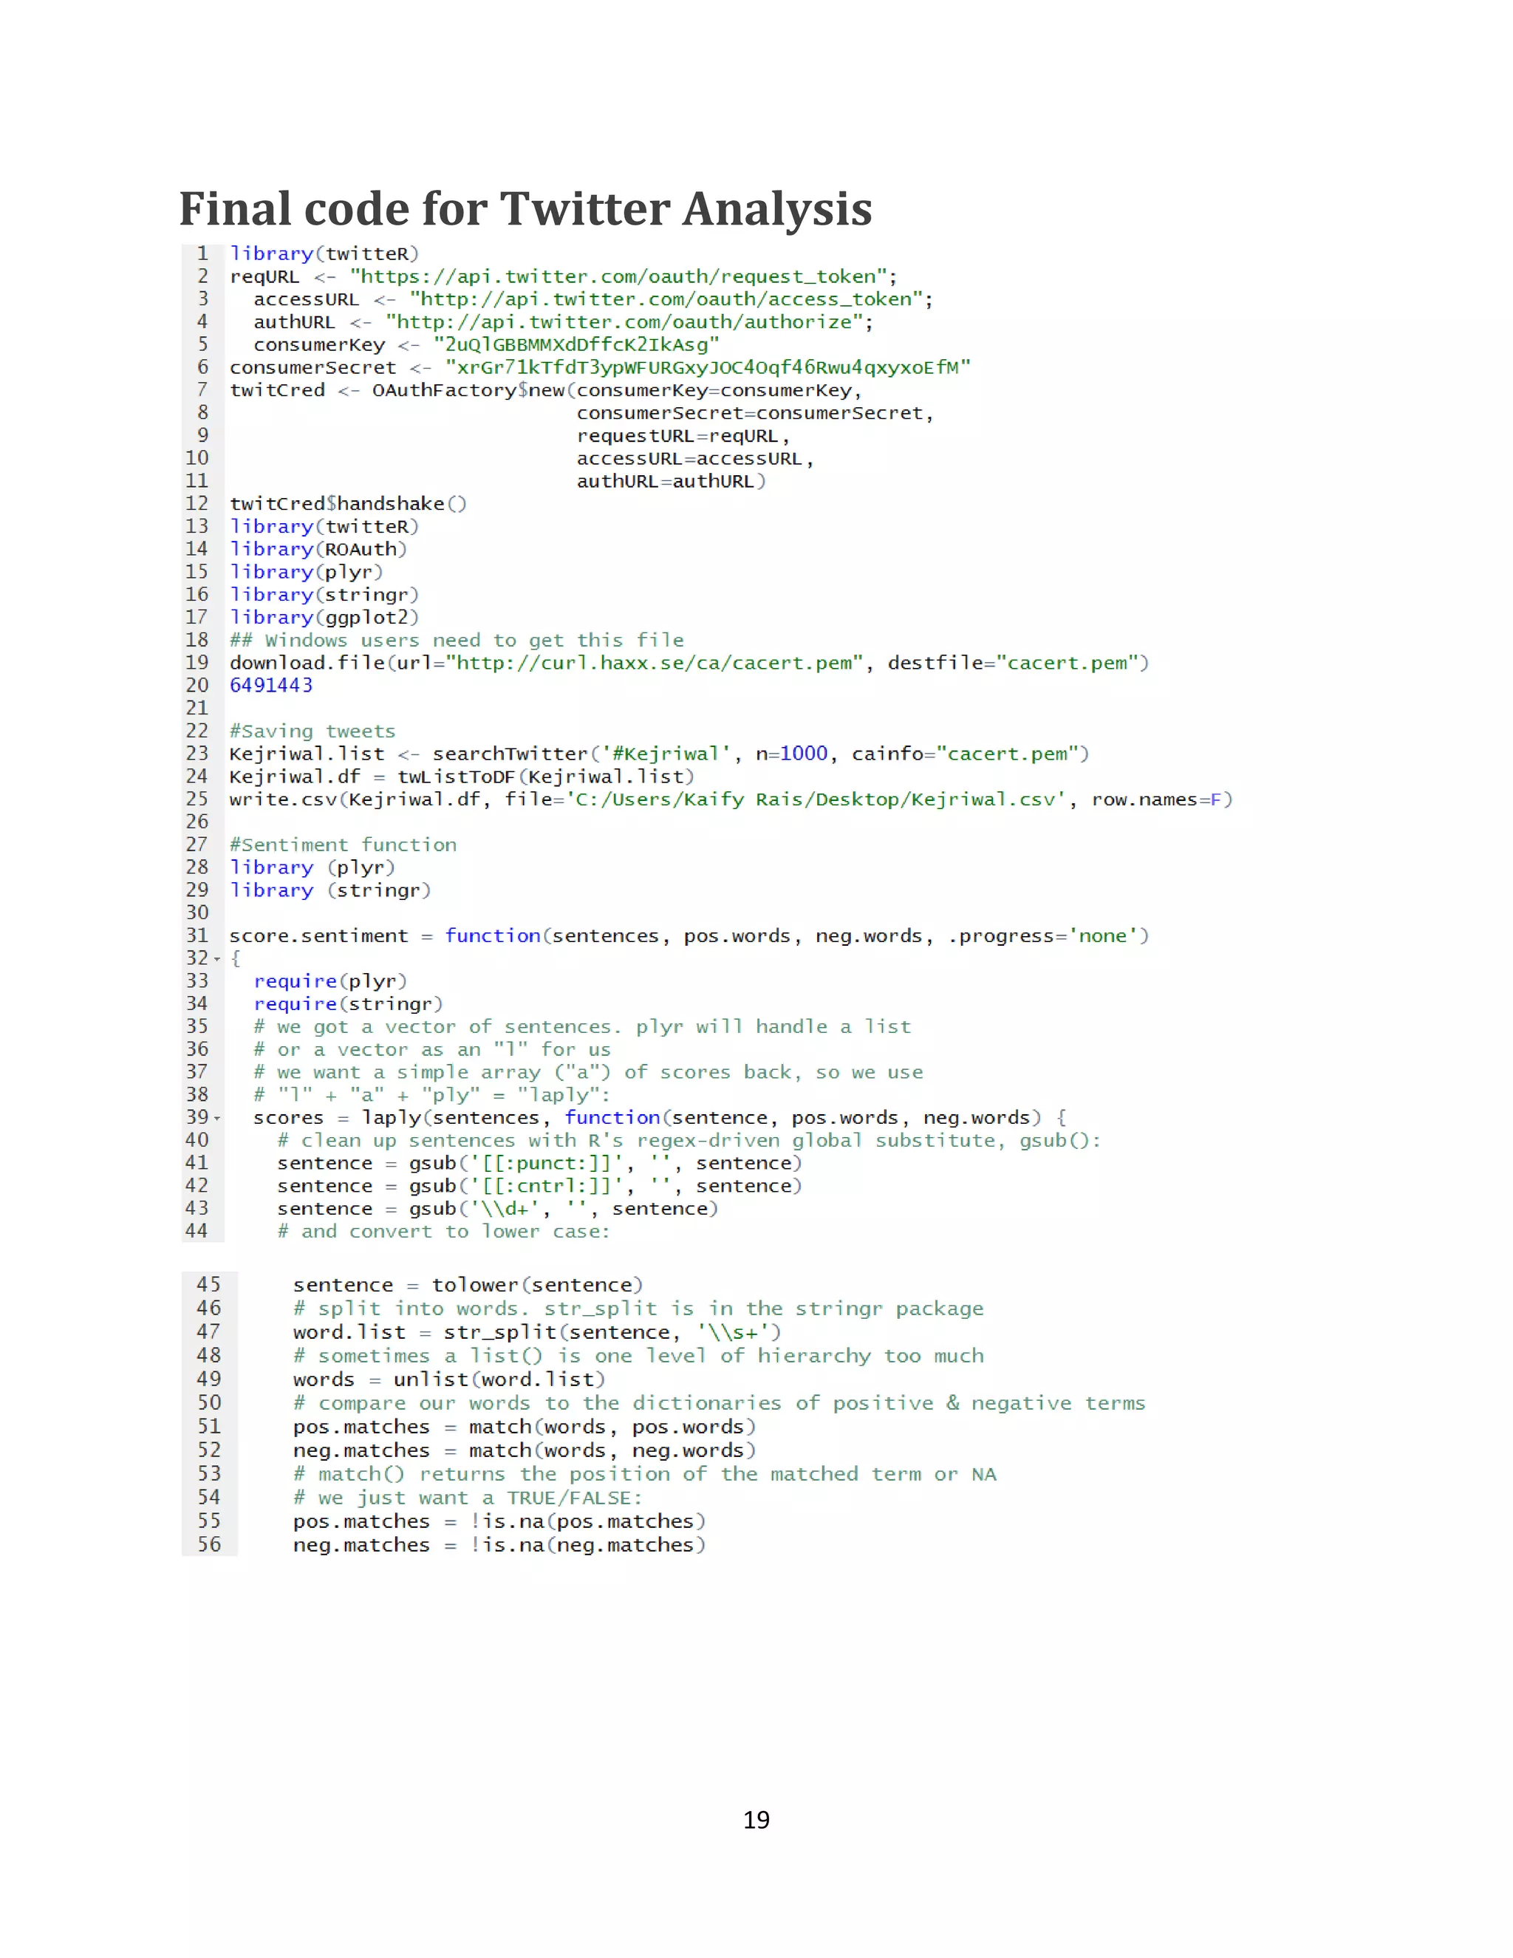Image resolution: width=1513 pixels, height=1958 pixels.
Task: Click 'words = unlist(word.list)' on line 49
Action: point(449,1379)
